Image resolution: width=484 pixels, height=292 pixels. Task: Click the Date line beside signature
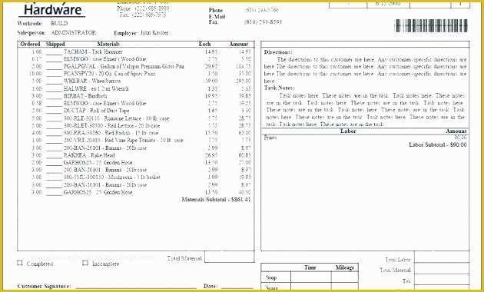[237, 287]
